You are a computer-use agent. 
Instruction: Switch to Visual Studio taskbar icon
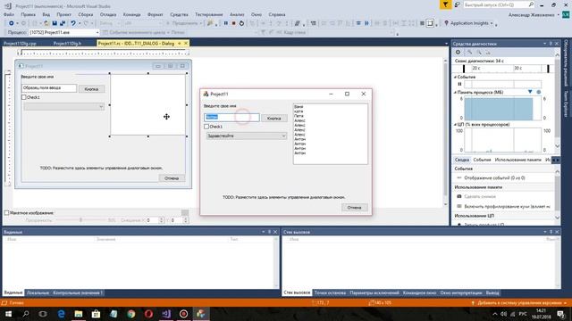pyautogui.click(x=166, y=314)
